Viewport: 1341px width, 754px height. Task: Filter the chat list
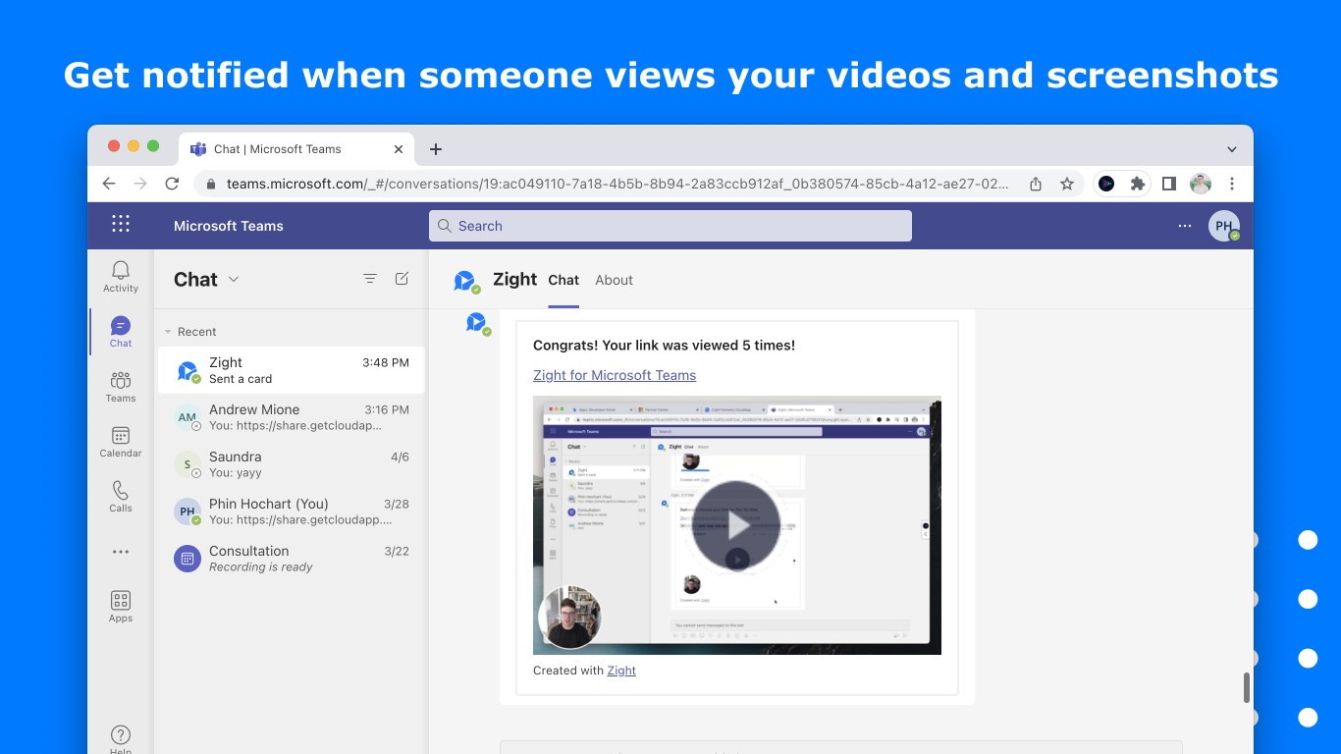click(x=370, y=279)
